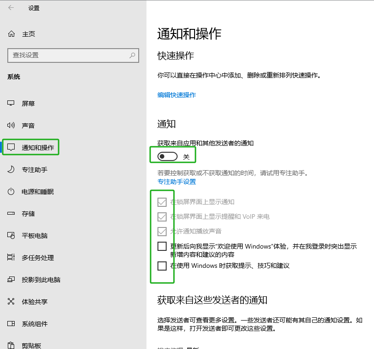The width and height of the screenshot is (374, 349).
Task: Enable tips and suggestions (提示、技巧和建议) checkbox
Action: point(162,266)
